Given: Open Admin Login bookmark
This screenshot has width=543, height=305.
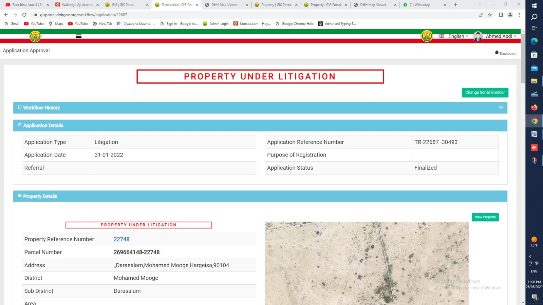Looking at the screenshot, I should point(216,24).
